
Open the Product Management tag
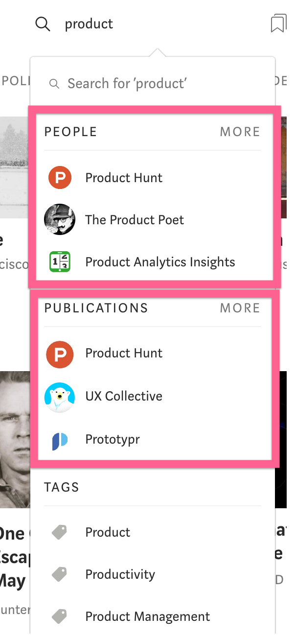point(147,616)
